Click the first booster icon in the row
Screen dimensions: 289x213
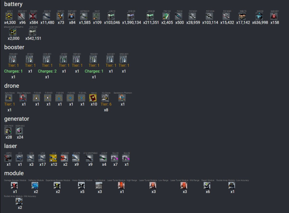(x=14, y=59)
